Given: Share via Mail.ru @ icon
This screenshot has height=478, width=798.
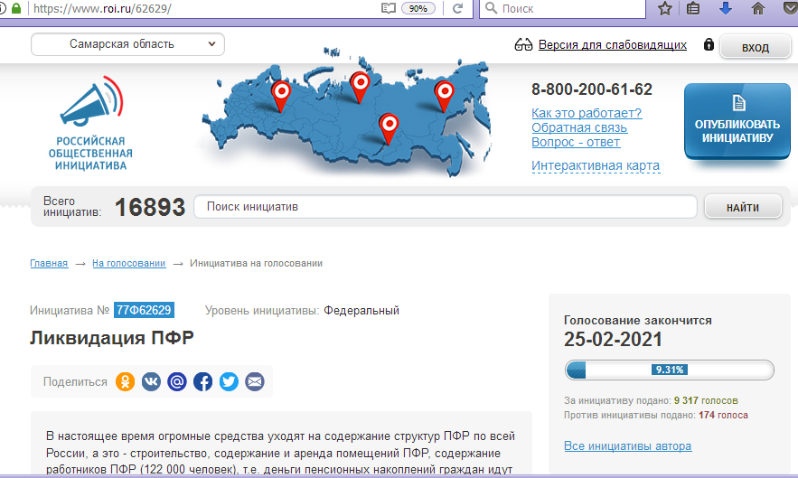Looking at the screenshot, I should point(177,381).
